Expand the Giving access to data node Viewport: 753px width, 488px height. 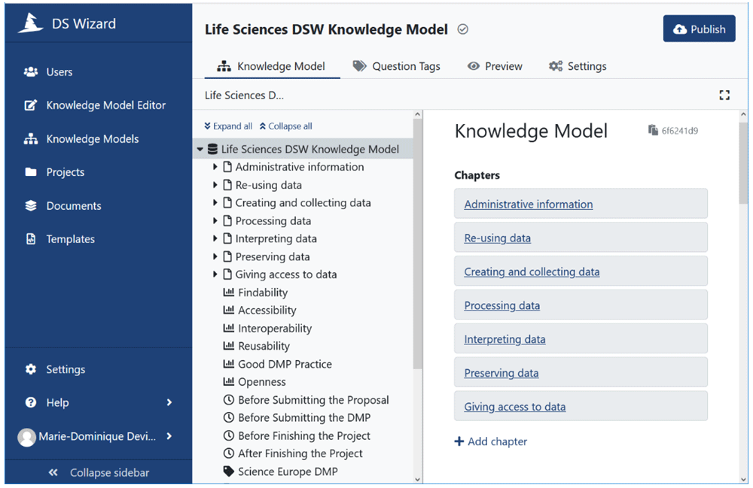[215, 274]
